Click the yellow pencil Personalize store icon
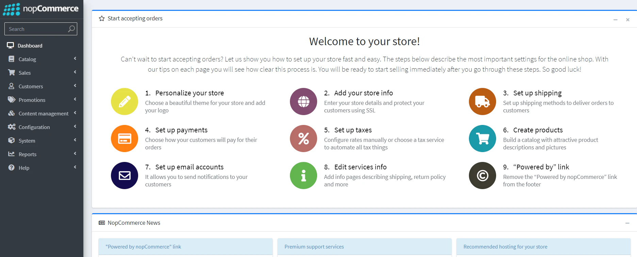Image resolution: width=637 pixels, height=257 pixels. point(125,102)
